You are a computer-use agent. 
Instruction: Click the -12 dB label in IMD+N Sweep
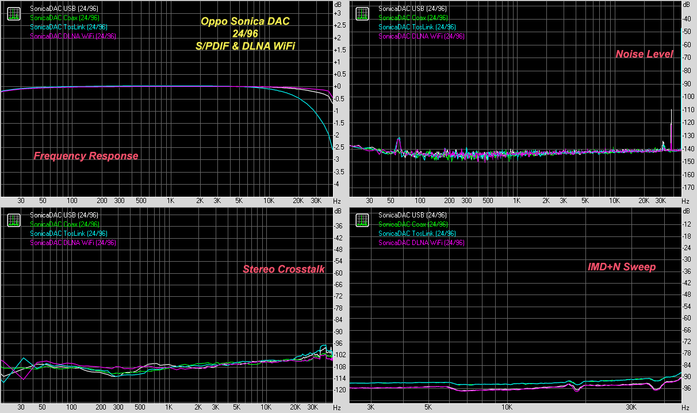pyautogui.click(x=685, y=224)
